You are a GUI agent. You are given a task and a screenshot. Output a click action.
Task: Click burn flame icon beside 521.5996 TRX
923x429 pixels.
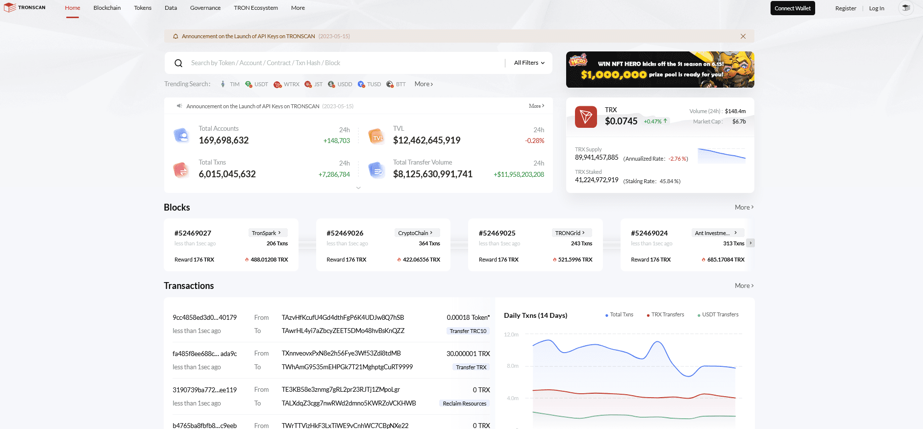[554, 260]
